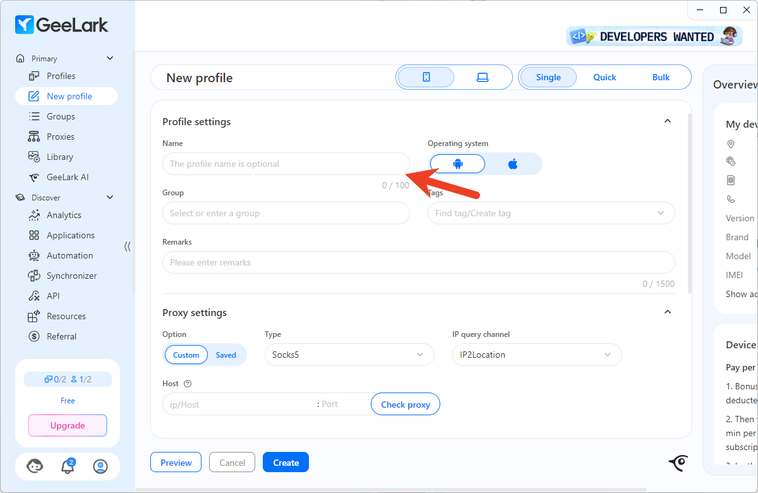This screenshot has width=758, height=493.
Task: Choose the desktop computer profile type icon
Action: click(483, 77)
